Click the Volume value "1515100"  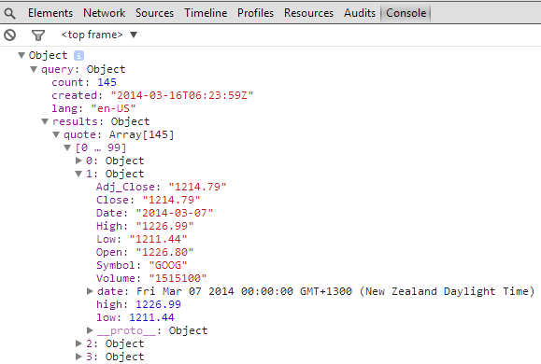point(178,278)
